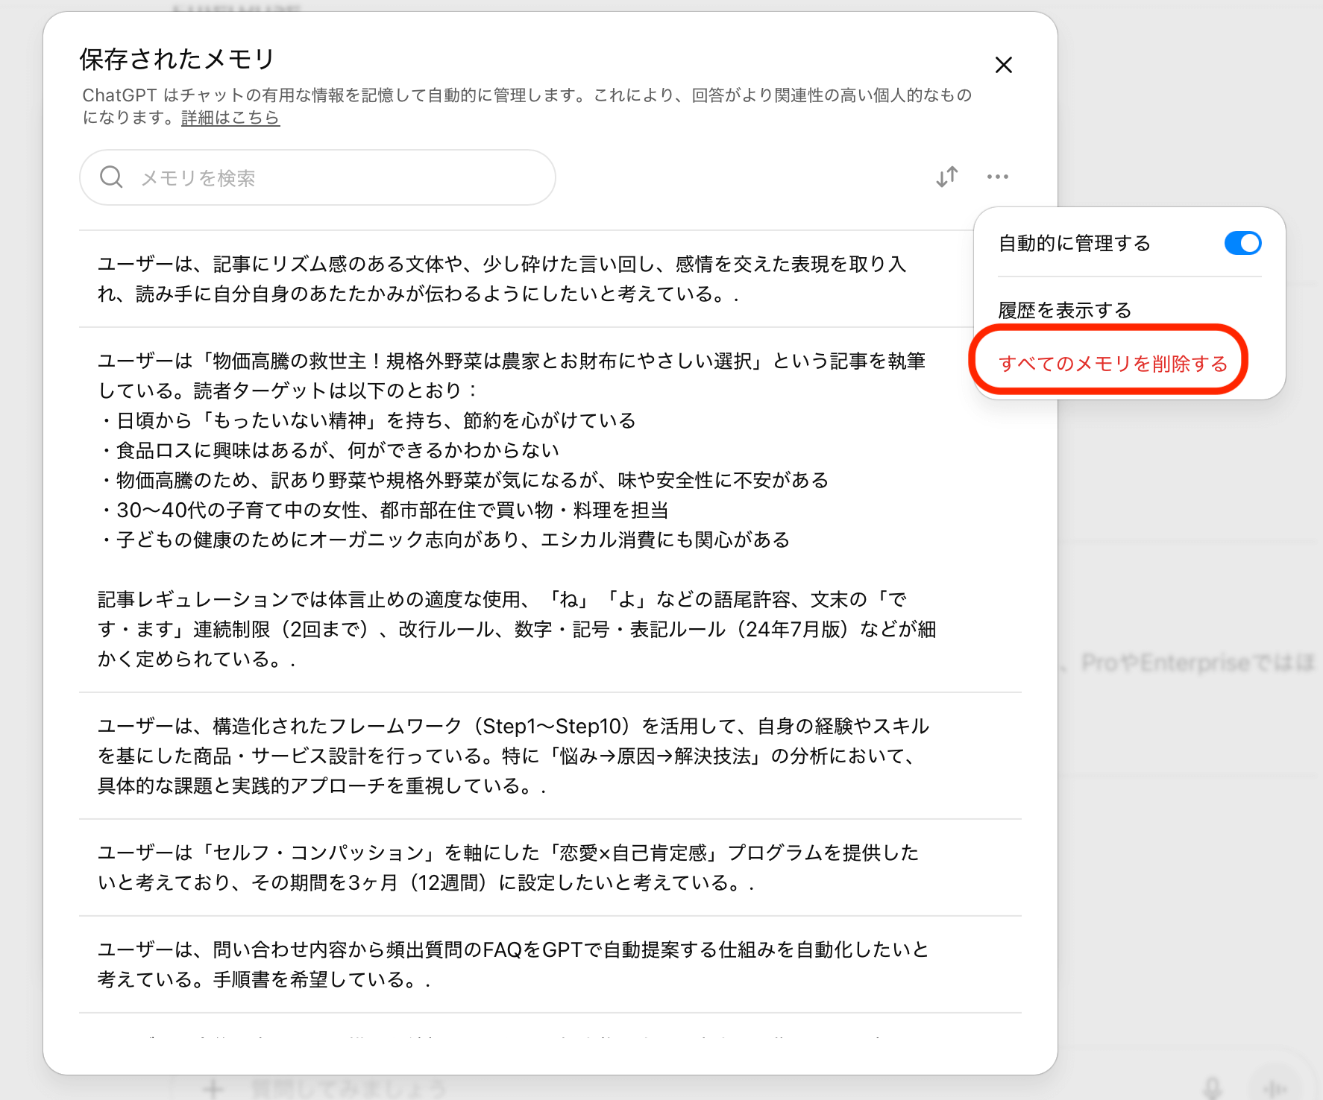Click the 自動的に管理する label text
Viewport: 1323px width, 1100px height.
coord(1074,243)
